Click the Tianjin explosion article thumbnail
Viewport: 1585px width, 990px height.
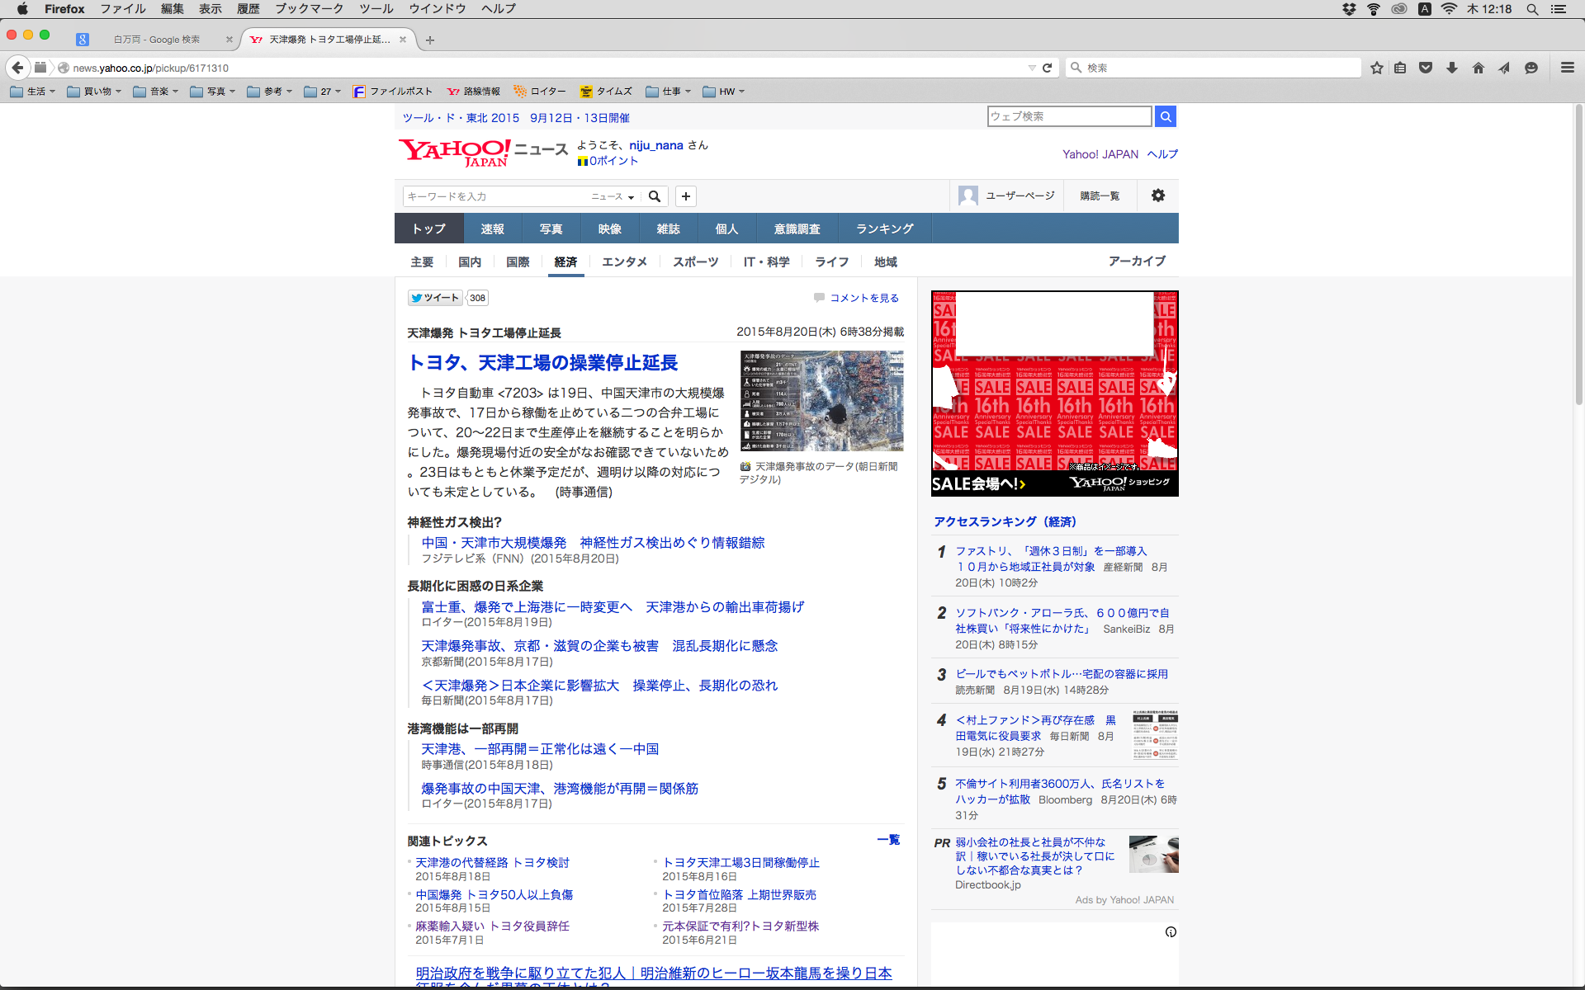pyautogui.click(x=821, y=400)
